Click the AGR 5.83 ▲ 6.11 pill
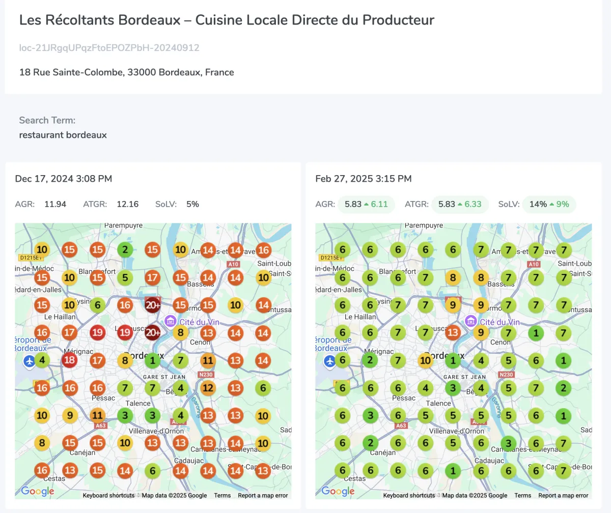Screen dimensions: 611x513 click(366, 205)
